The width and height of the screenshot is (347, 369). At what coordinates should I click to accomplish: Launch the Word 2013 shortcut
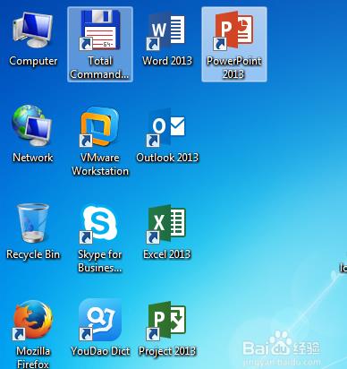tap(165, 31)
